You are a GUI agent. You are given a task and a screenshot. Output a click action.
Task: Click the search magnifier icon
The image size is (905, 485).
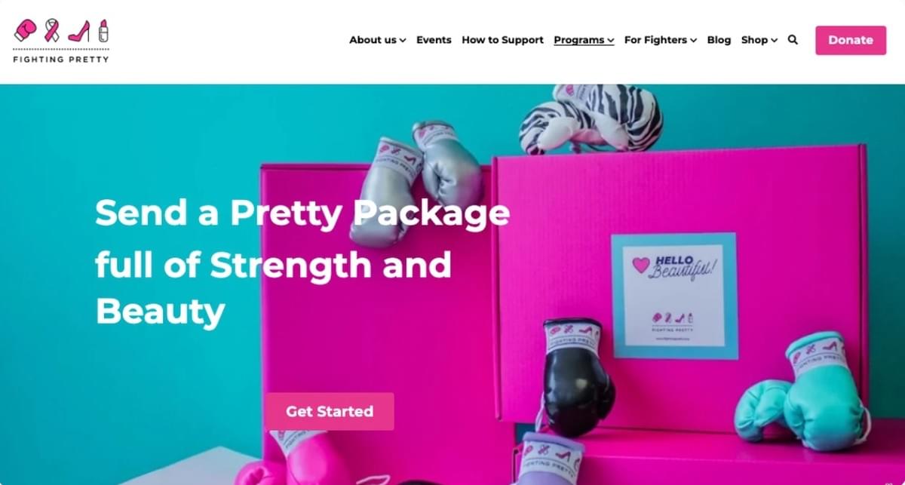click(x=793, y=40)
